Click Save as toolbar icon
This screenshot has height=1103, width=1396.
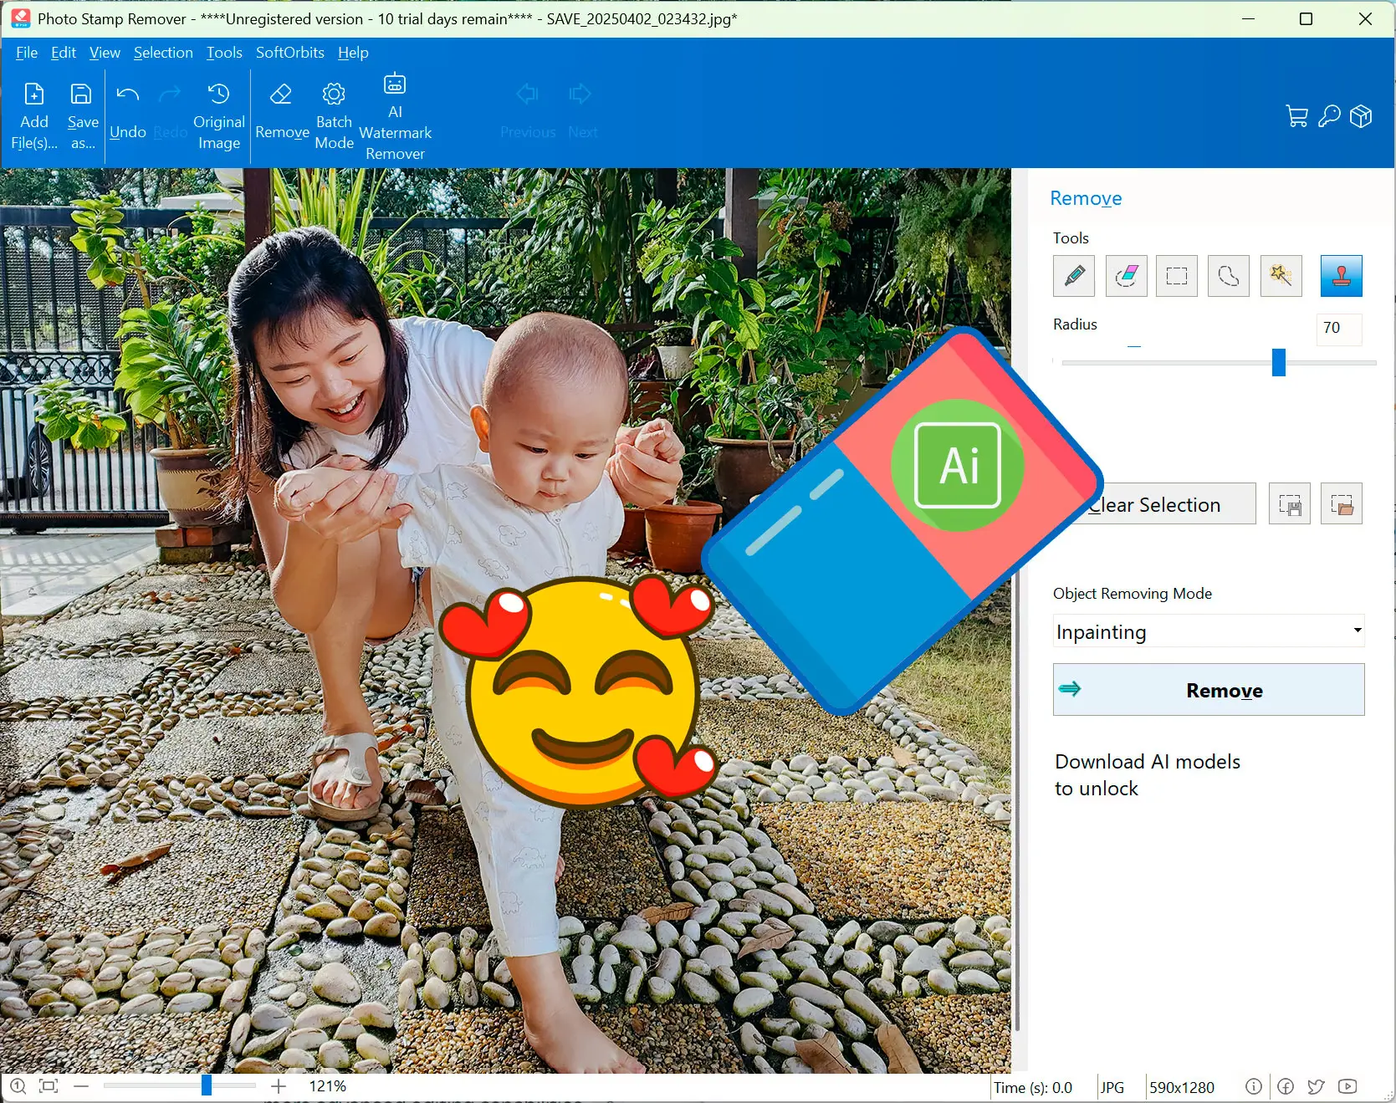(x=82, y=116)
